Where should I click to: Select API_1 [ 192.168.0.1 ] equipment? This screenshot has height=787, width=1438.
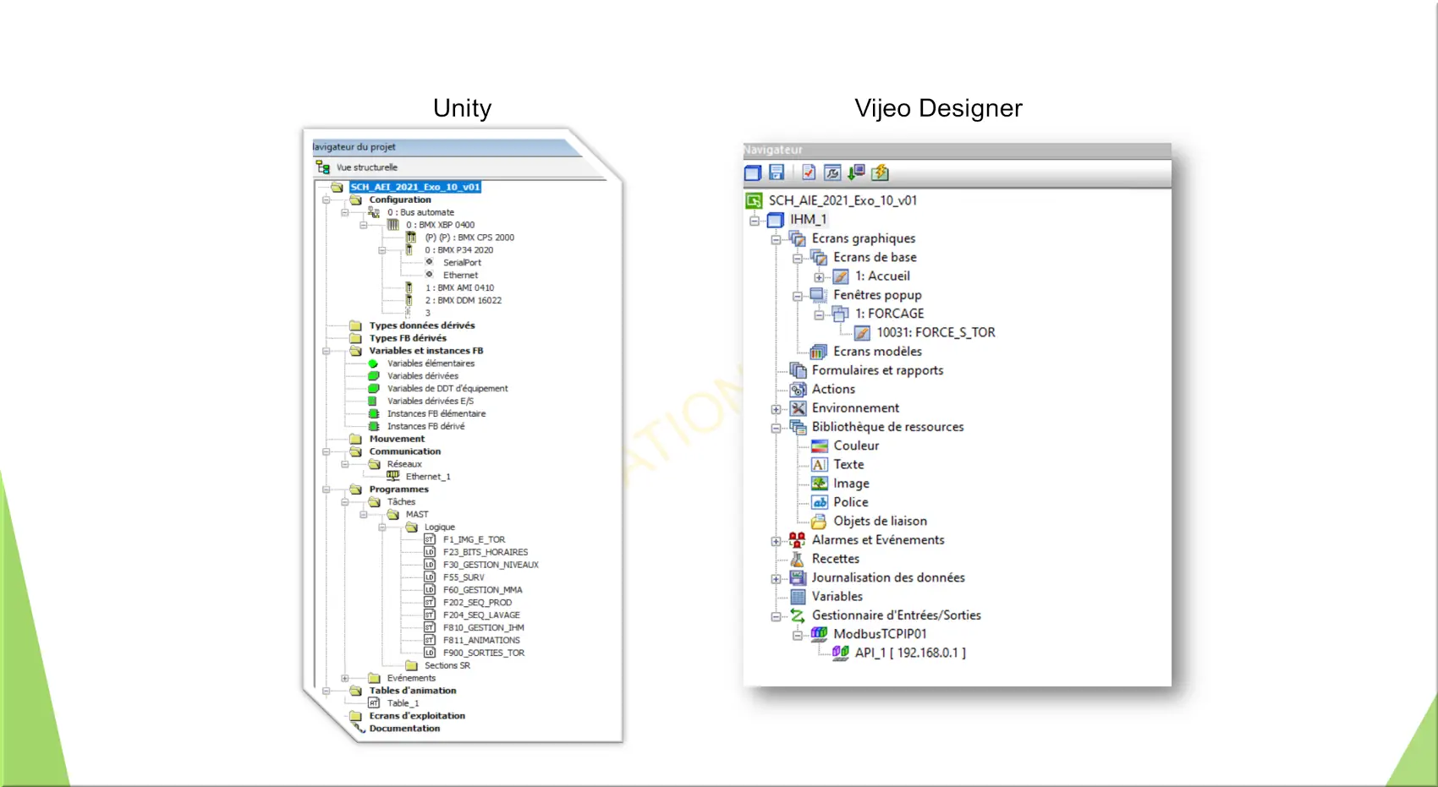tap(910, 653)
